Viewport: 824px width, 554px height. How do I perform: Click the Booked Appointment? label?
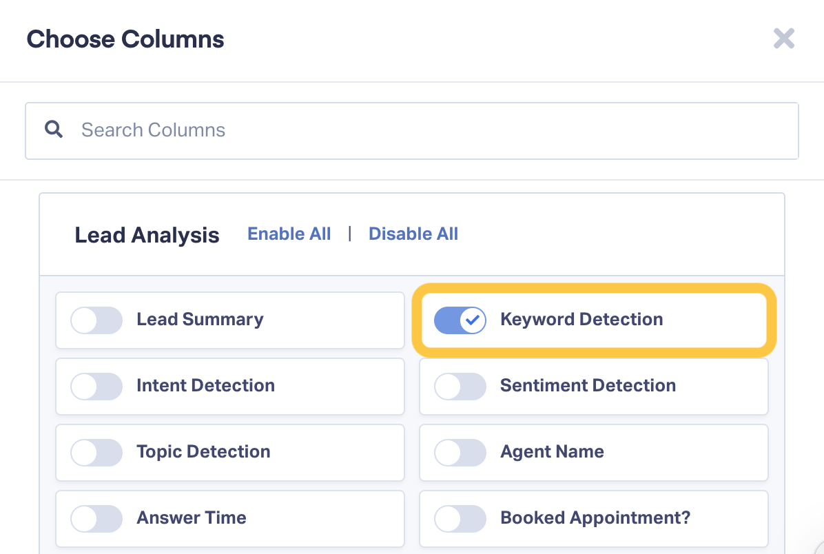click(595, 518)
